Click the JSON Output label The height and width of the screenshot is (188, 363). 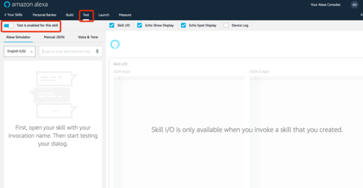pyautogui.click(x=259, y=72)
